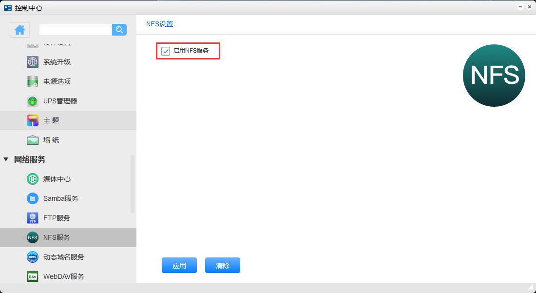536x293 pixels.
Task: Toggle the 启用NFS服务 checkbox
Action: point(166,51)
